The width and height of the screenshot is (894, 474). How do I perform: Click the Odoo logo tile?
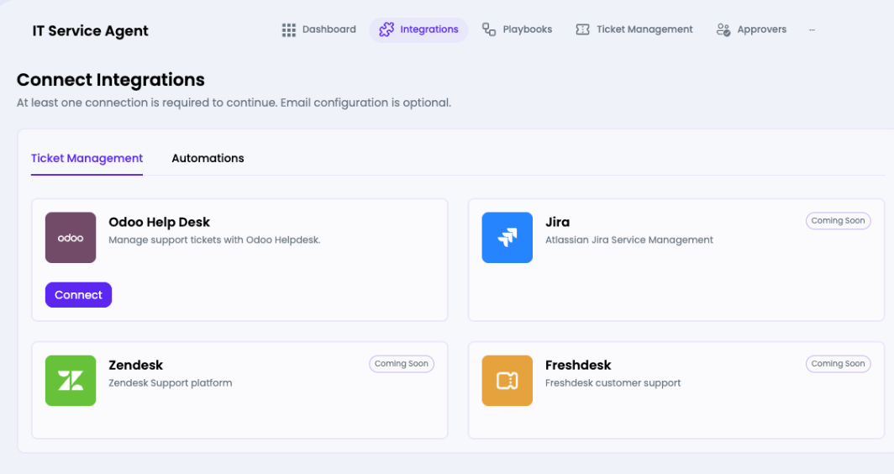pyautogui.click(x=71, y=237)
